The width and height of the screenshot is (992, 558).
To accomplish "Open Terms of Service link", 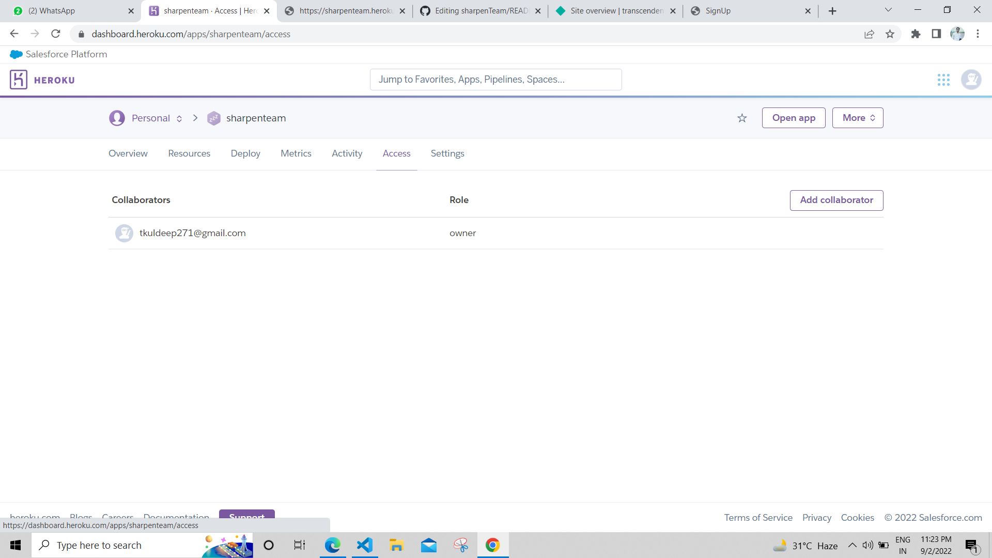I will (758, 517).
